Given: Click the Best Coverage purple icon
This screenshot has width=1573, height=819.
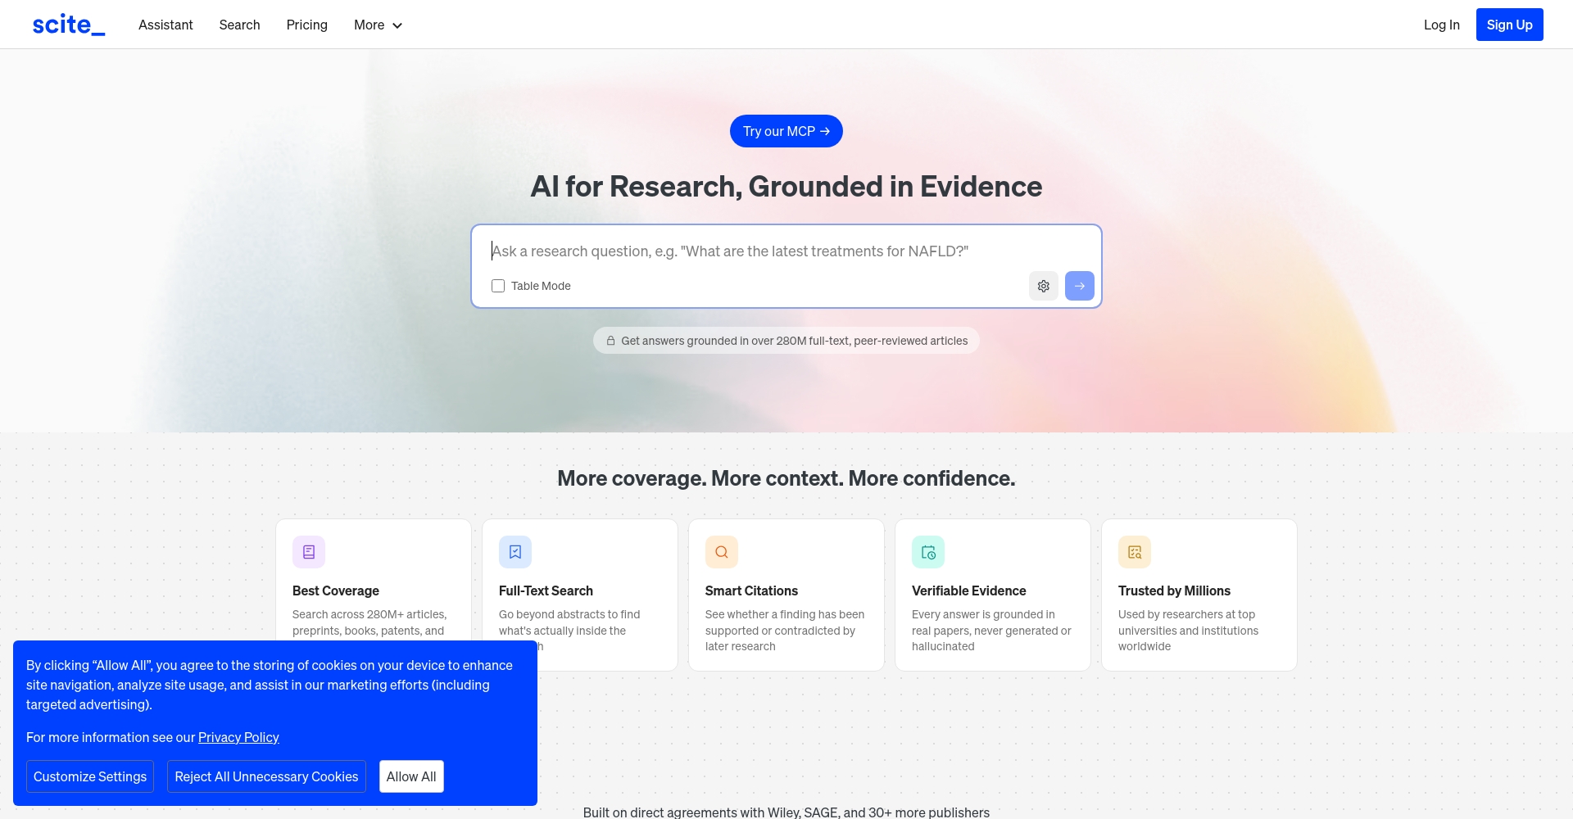Looking at the screenshot, I should 309,552.
